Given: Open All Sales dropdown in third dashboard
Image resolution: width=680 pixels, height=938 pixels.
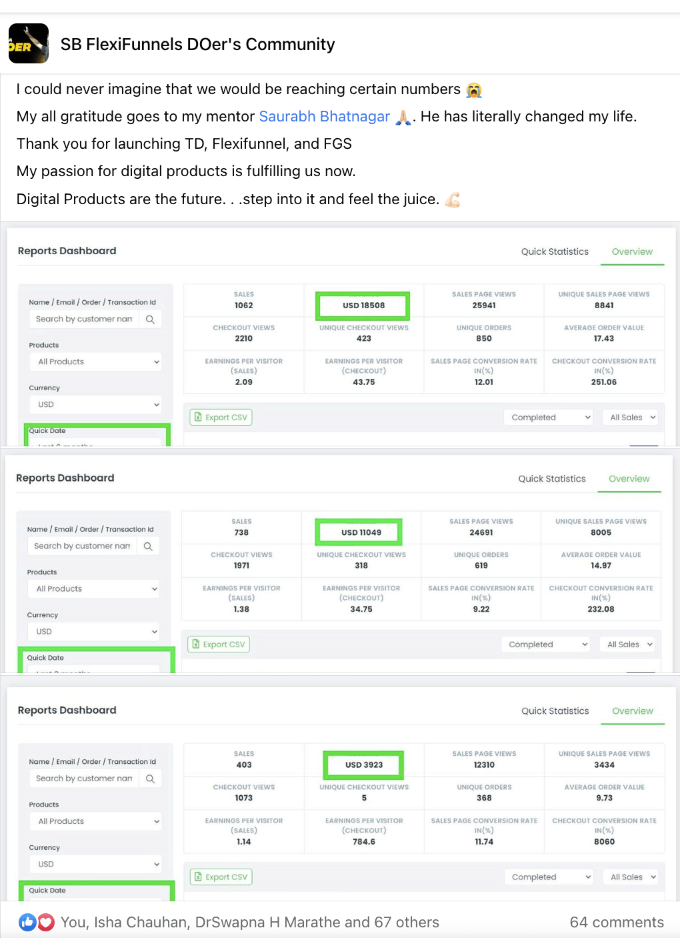Looking at the screenshot, I should tap(632, 877).
